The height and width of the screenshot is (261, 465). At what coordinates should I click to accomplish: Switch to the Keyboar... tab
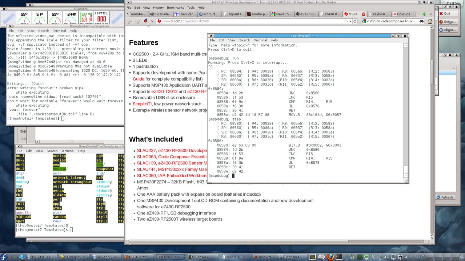tap(378, 14)
